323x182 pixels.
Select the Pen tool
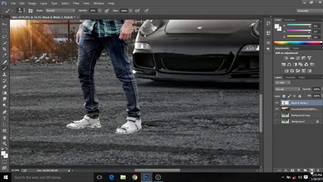pyautogui.click(x=5, y=112)
